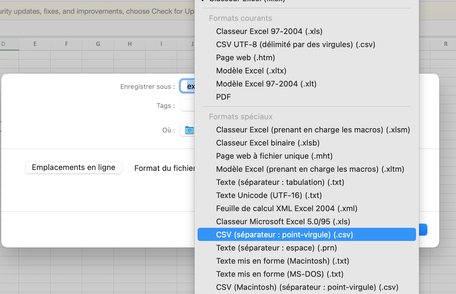456x294 pixels.
Task: Select column F header
Action: [67, 44]
